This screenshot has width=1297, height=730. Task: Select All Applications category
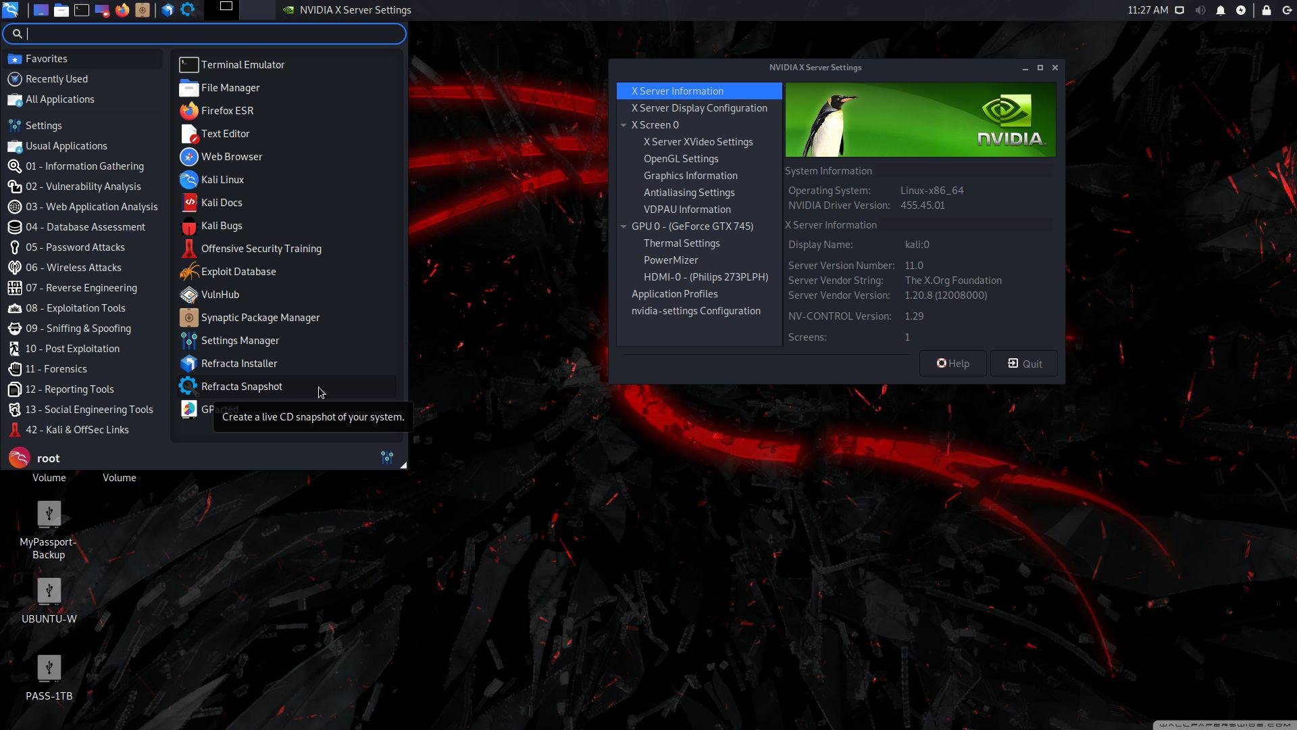pyautogui.click(x=59, y=99)
